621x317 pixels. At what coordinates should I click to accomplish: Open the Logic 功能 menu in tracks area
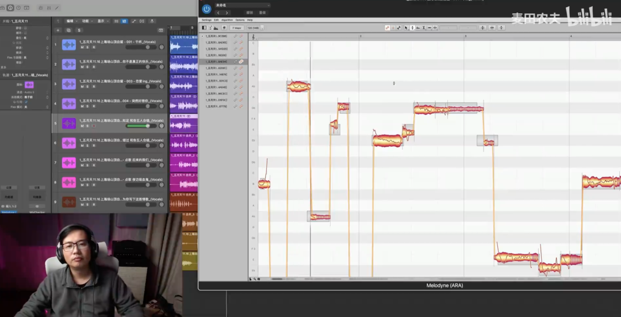tap(87, 21)
